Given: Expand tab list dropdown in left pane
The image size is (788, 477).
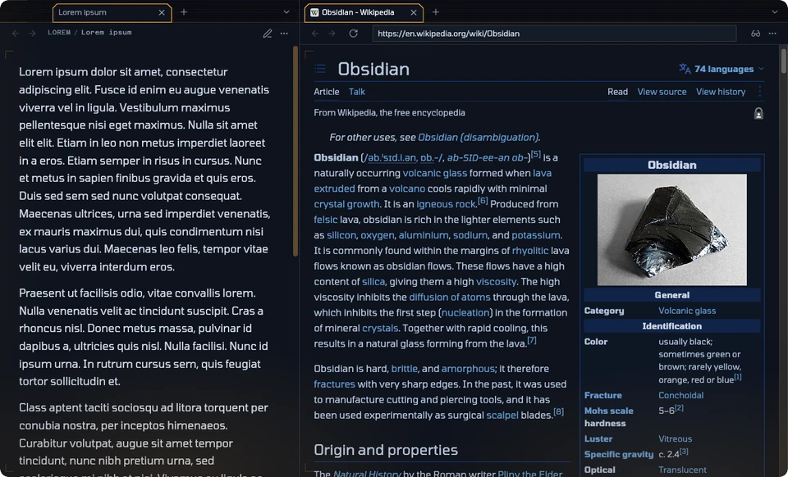Looking at the screenshot, I should tap(286, 12).
